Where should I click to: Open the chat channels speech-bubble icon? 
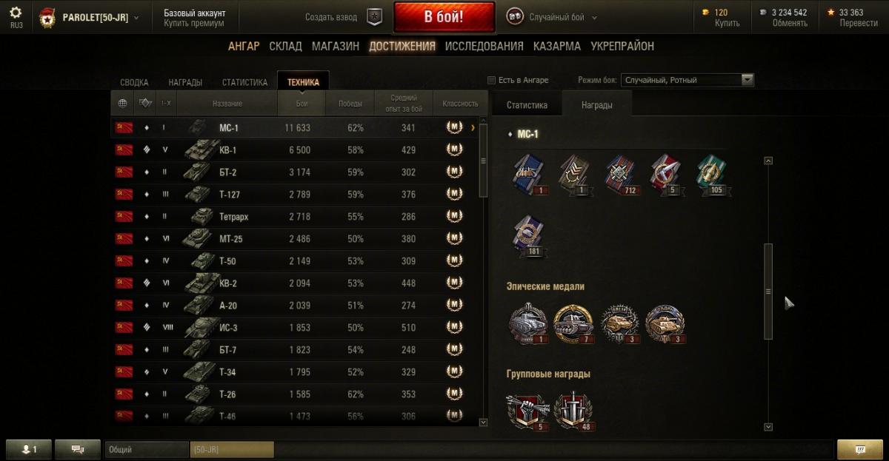point(77,448)
